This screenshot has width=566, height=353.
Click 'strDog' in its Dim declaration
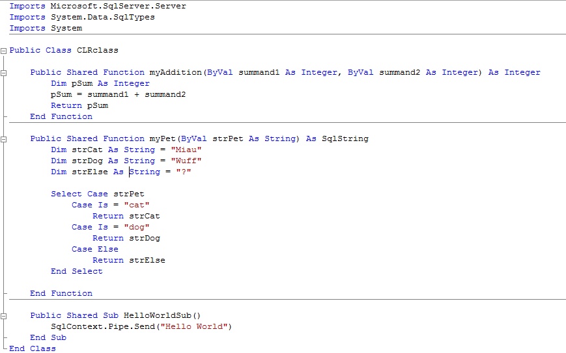point(87,161)
